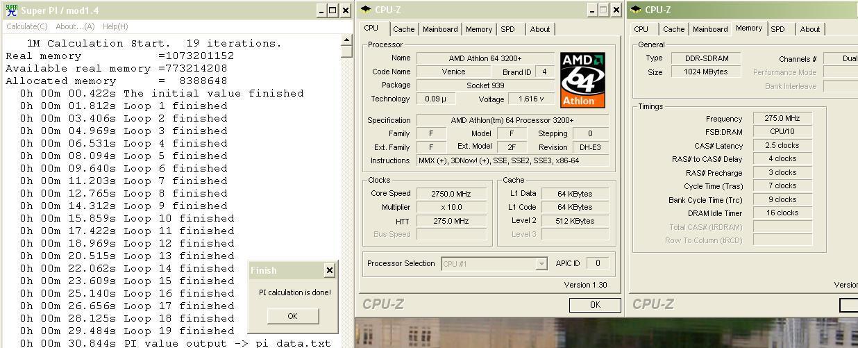
Task: Click the Bank Cycle Time (Trc) value
Action: tap(782, 200)
